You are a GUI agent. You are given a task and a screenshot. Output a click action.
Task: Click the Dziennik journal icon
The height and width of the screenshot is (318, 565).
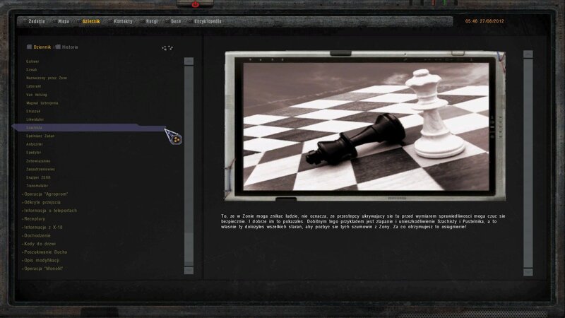click(29, 47)
